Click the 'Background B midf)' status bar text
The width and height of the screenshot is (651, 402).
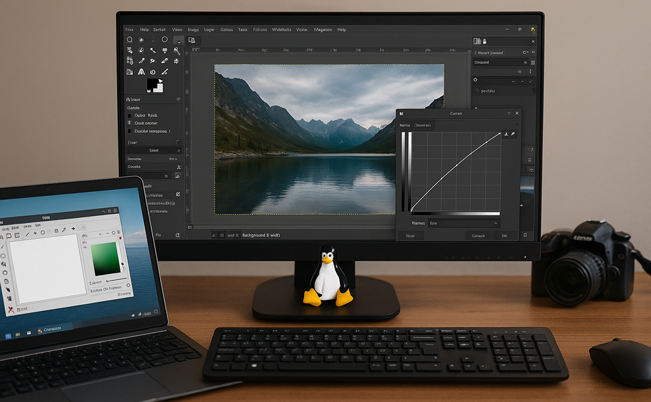click(261, 235)
